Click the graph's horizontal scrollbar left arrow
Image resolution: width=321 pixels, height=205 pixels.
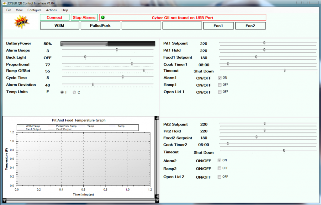4,201
